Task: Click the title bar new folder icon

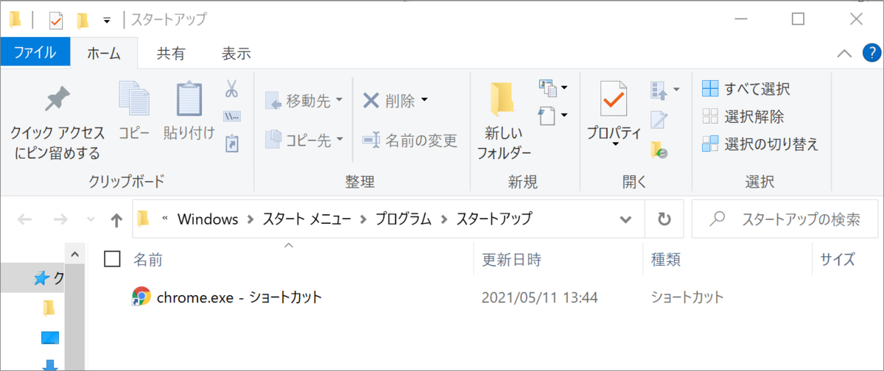Action: [84, 19]
